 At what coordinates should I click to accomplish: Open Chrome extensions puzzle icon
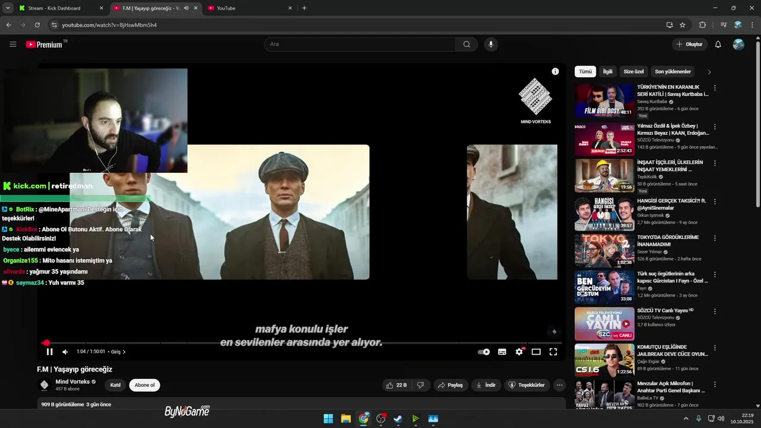[x=702, y=25]
